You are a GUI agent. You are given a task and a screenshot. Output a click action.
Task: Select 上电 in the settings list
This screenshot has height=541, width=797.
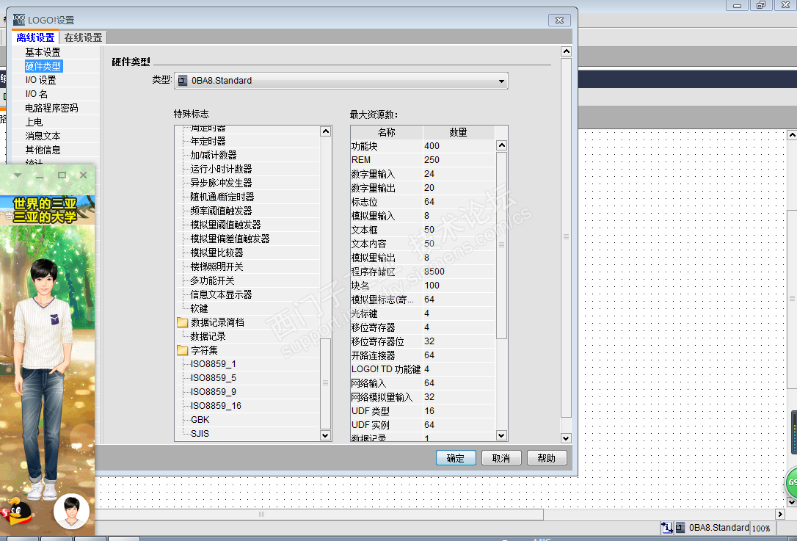pos(34,122)
